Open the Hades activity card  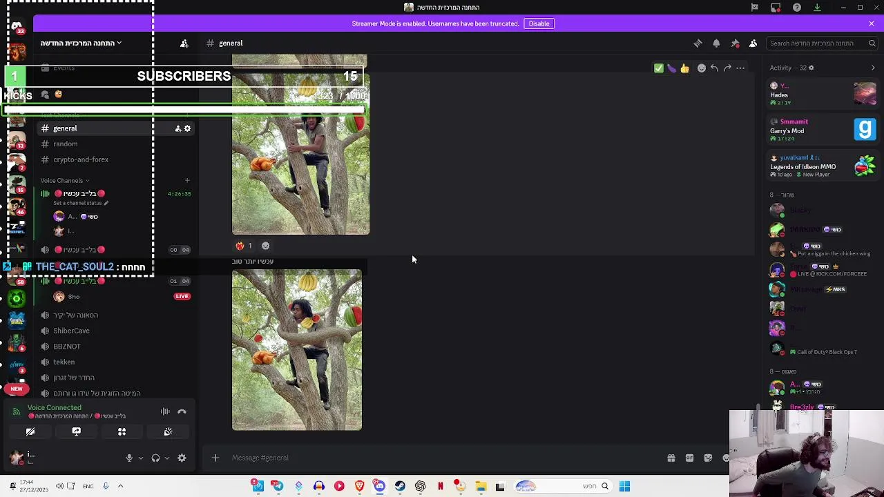[823, 94]
